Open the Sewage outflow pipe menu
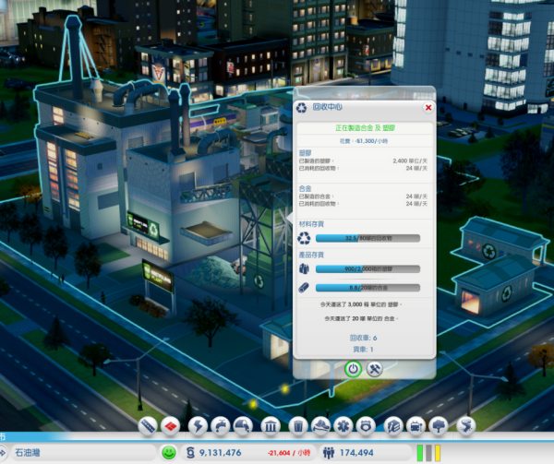 (x=243, y=426)
